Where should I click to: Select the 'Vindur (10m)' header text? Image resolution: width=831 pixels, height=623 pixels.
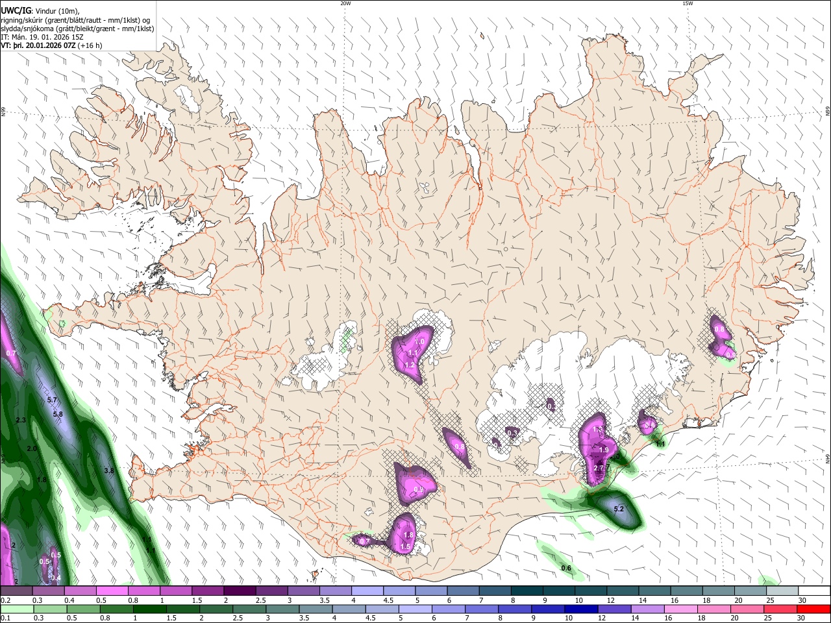tap(57, 10)
